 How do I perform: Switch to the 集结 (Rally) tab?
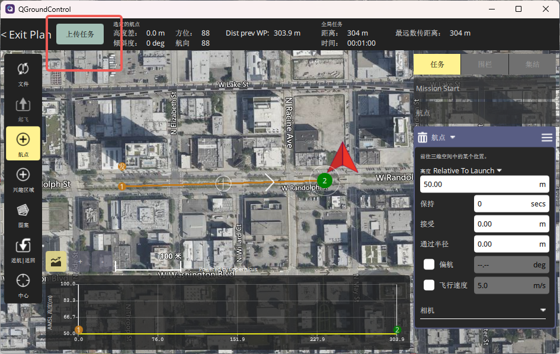click(532, 65)
